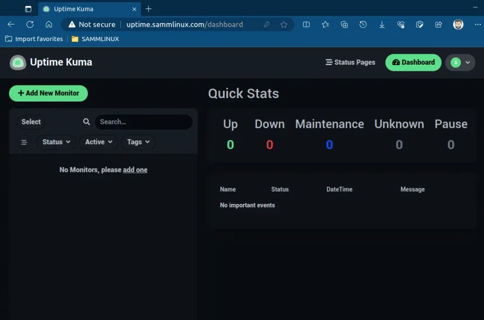Click the Down count value

point(270,144)
